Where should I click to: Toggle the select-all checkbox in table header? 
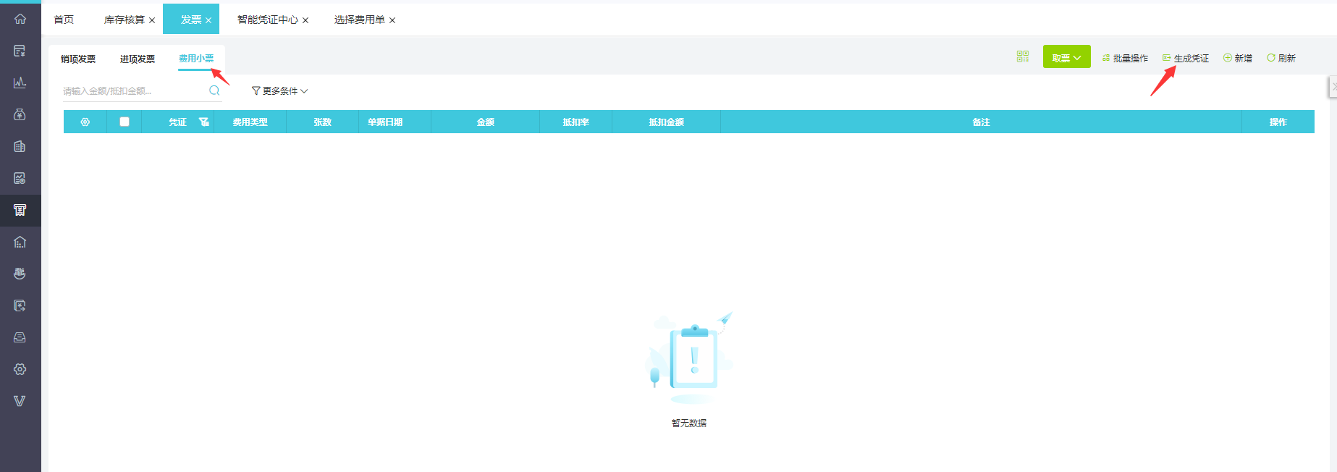125,122
